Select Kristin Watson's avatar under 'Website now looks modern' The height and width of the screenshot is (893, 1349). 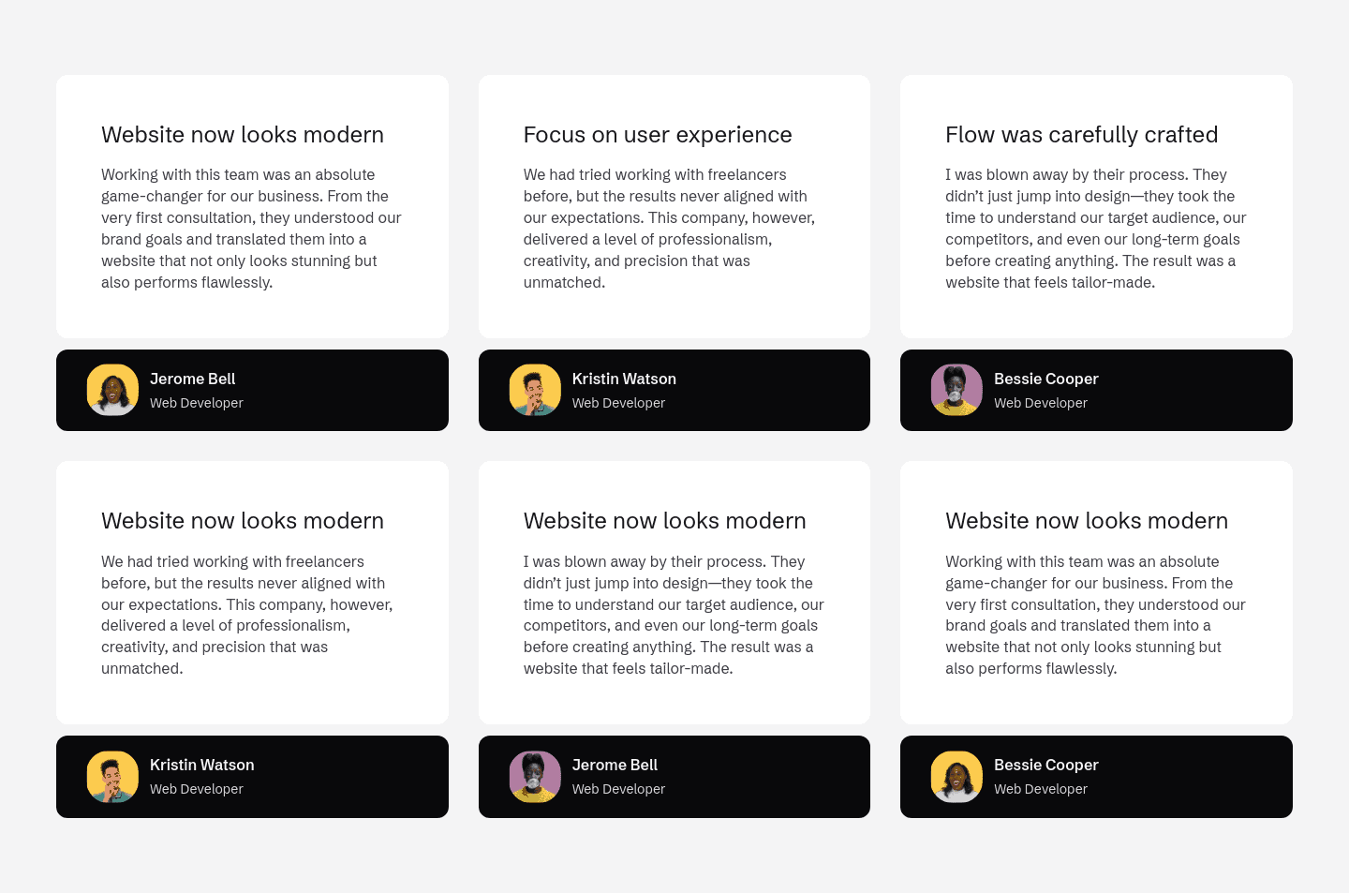pos(112,777)
